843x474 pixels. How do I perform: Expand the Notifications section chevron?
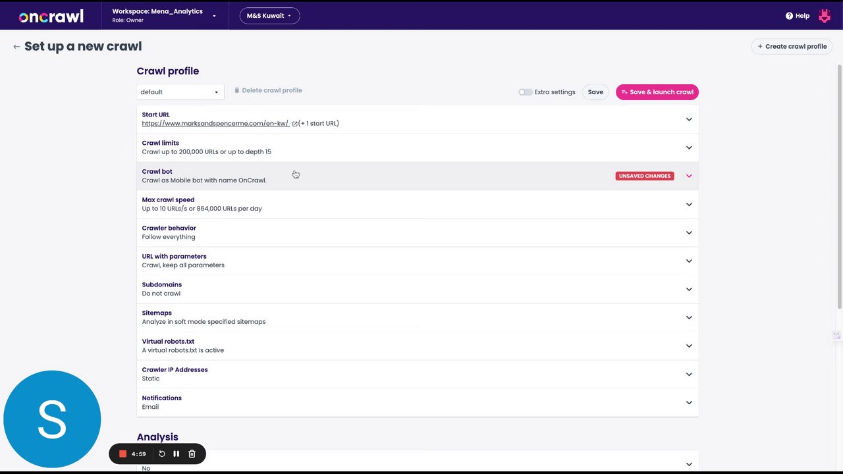[x=689, y=402]
